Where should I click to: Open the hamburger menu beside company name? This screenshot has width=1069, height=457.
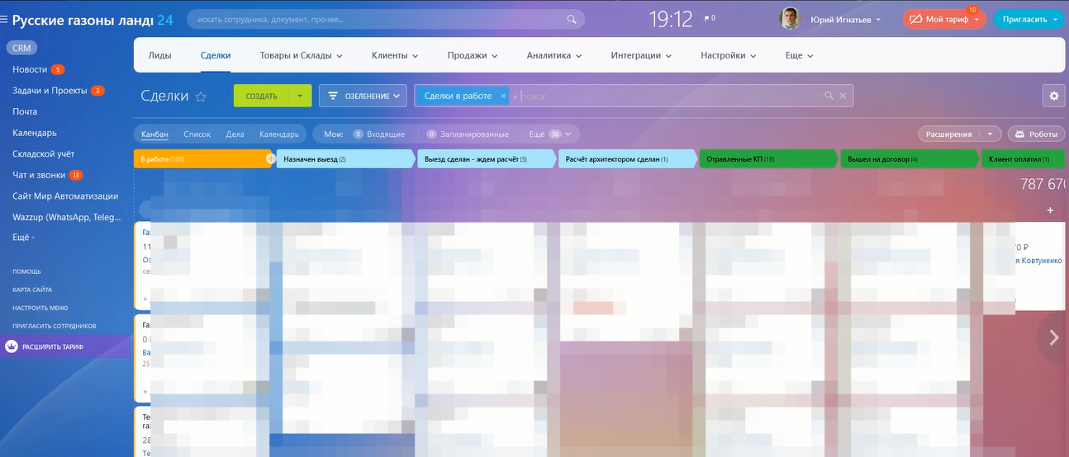pos(6,20)
